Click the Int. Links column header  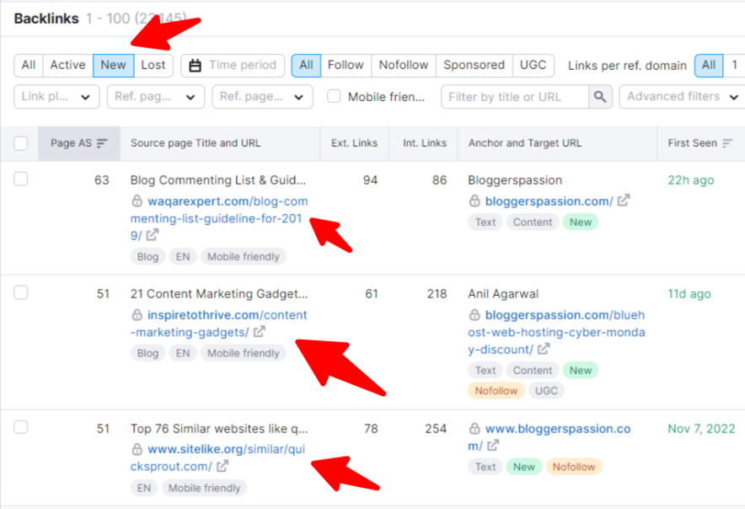[425, 143]
